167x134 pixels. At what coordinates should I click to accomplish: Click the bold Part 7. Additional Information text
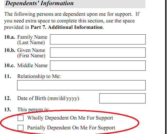(x=67, y=27)
